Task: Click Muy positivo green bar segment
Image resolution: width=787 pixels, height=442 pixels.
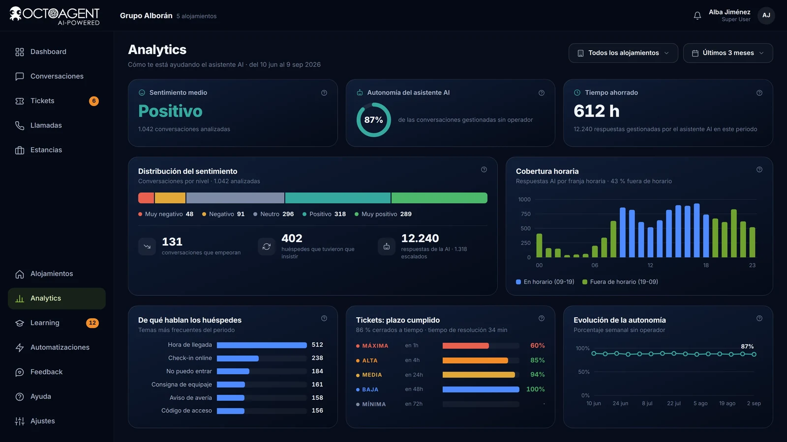Action: [439, 198]
